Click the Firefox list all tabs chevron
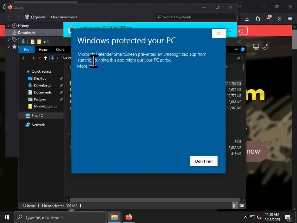Image resolution: width=297 pixels, height=223 pixels. pyautogui.click(x=240, y=6)
